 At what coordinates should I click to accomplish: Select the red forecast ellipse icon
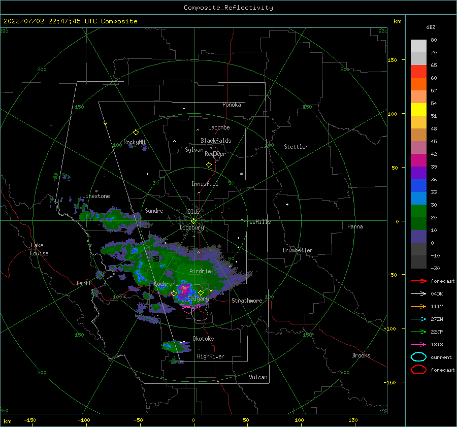[x=418, y=370]
